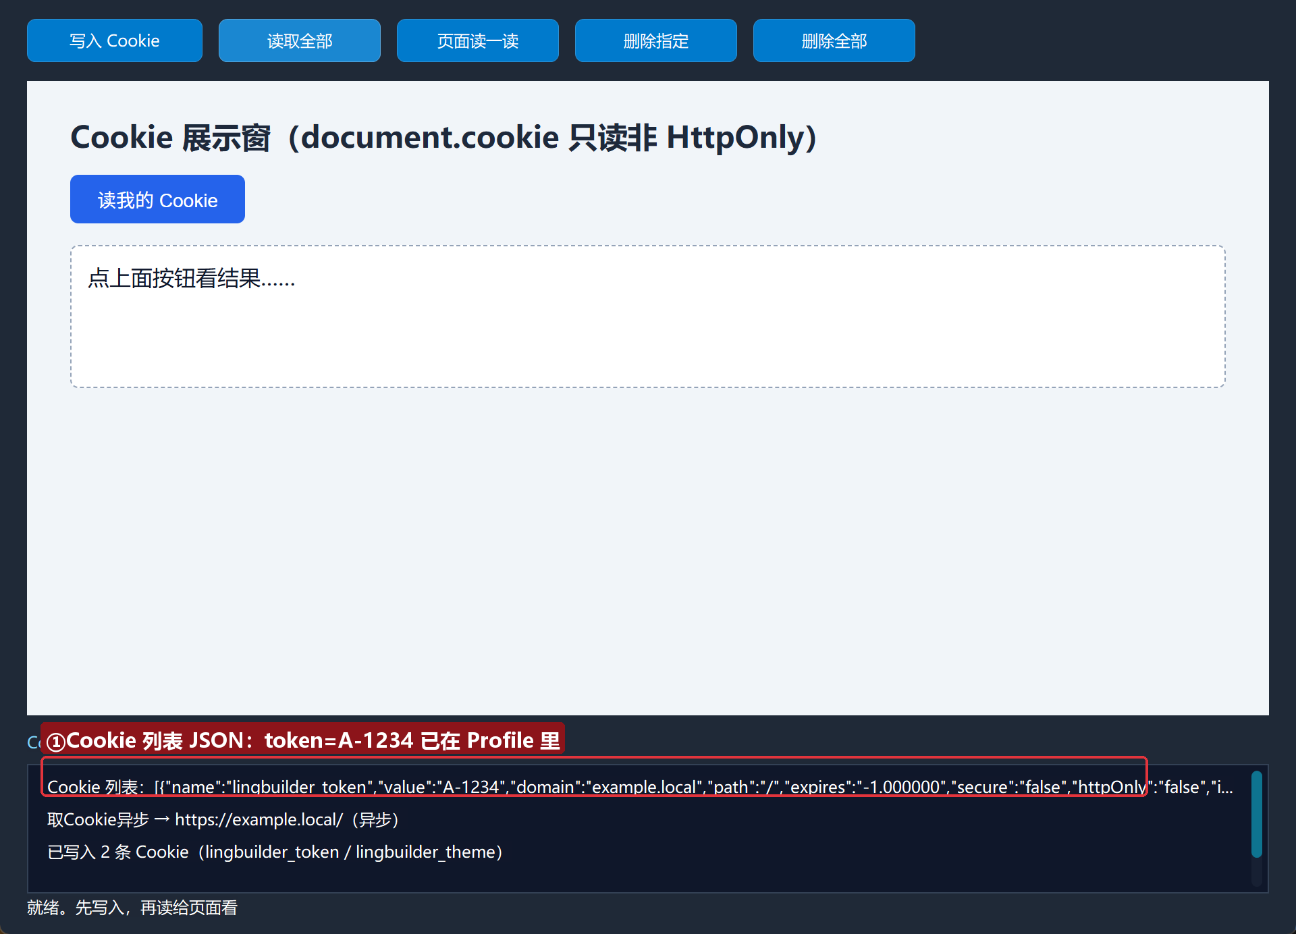1296x934 pixels.
Task: Click the 读我的 Cookie button
Action: [x=157, y=199]
